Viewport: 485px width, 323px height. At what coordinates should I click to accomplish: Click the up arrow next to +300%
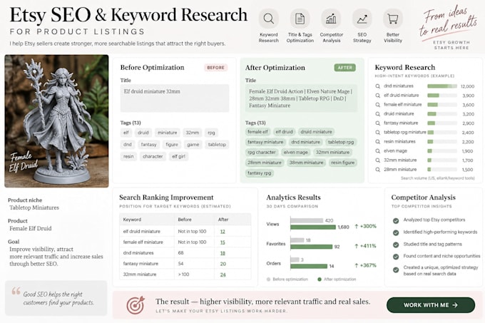[x=357, y=226]
